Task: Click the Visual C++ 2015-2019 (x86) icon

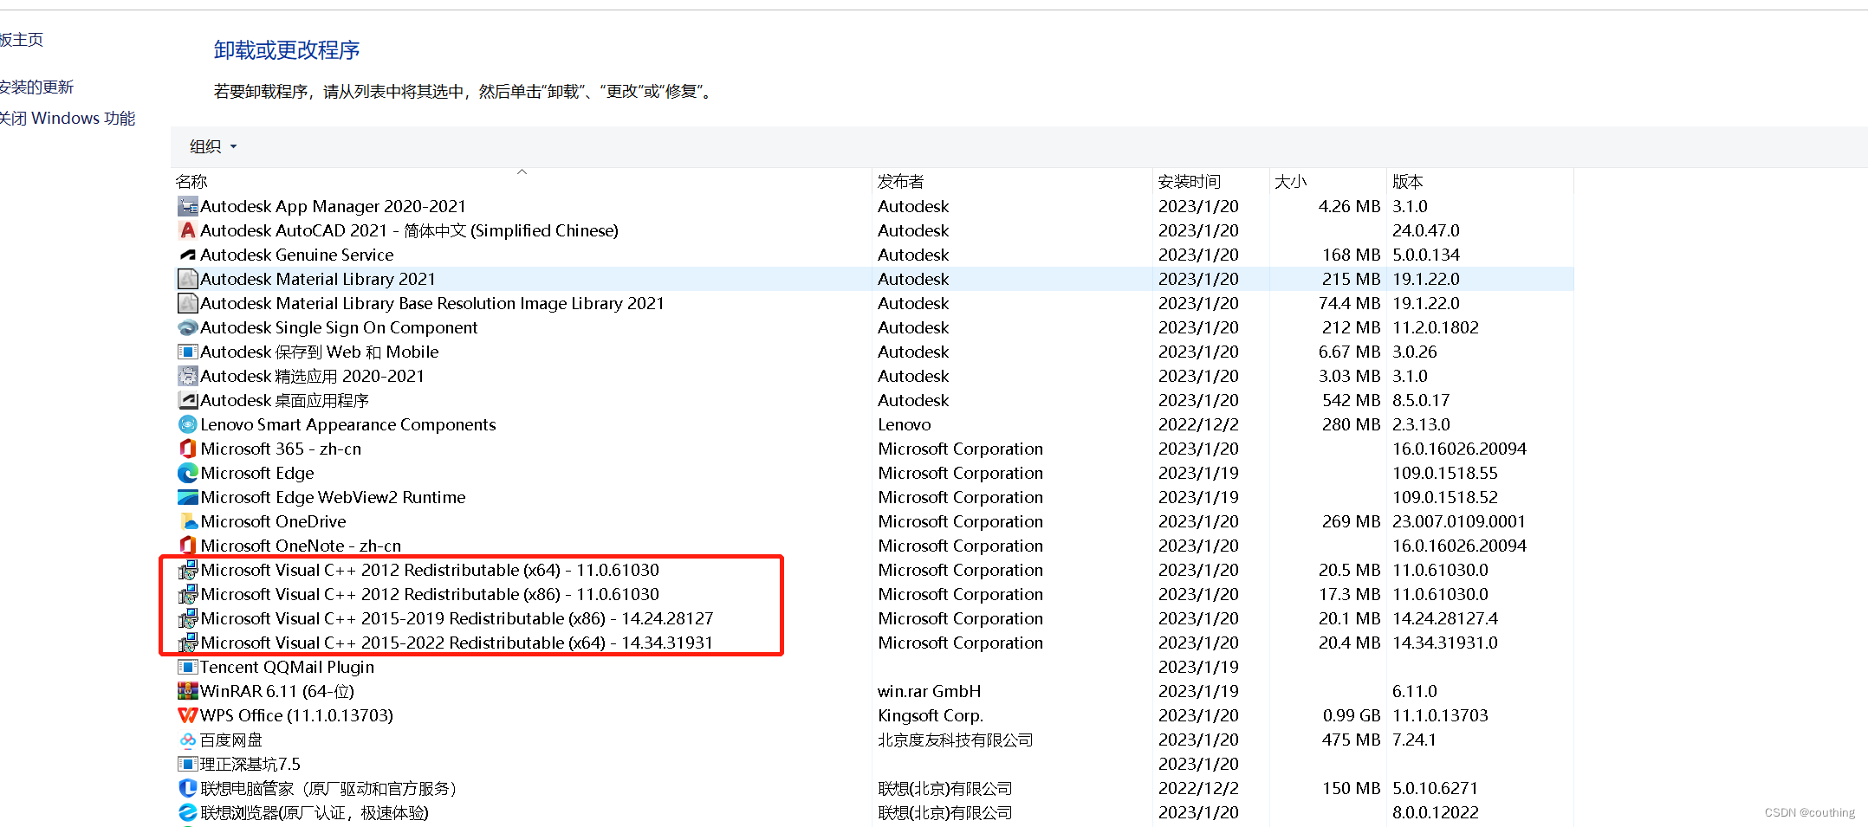Action: (187, 618)
